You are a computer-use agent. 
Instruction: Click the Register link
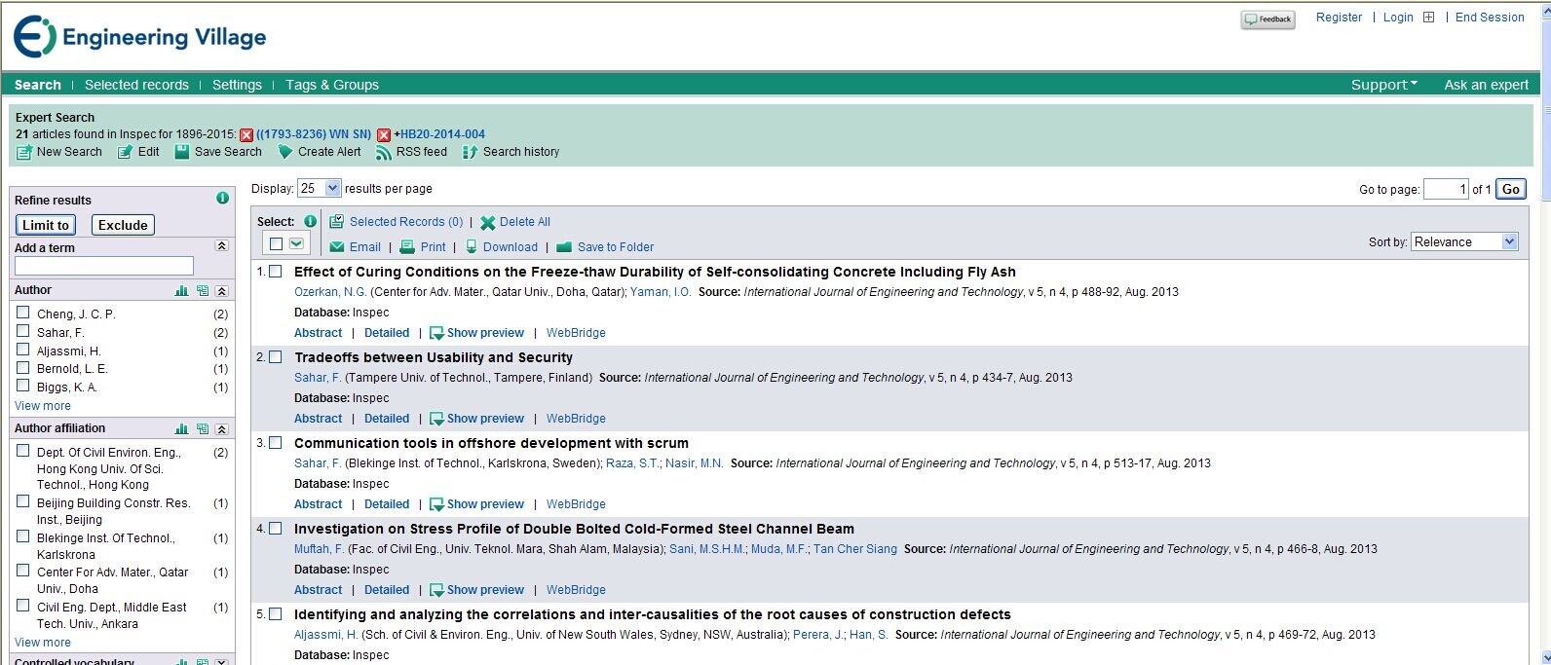(x=1339, y=18)
